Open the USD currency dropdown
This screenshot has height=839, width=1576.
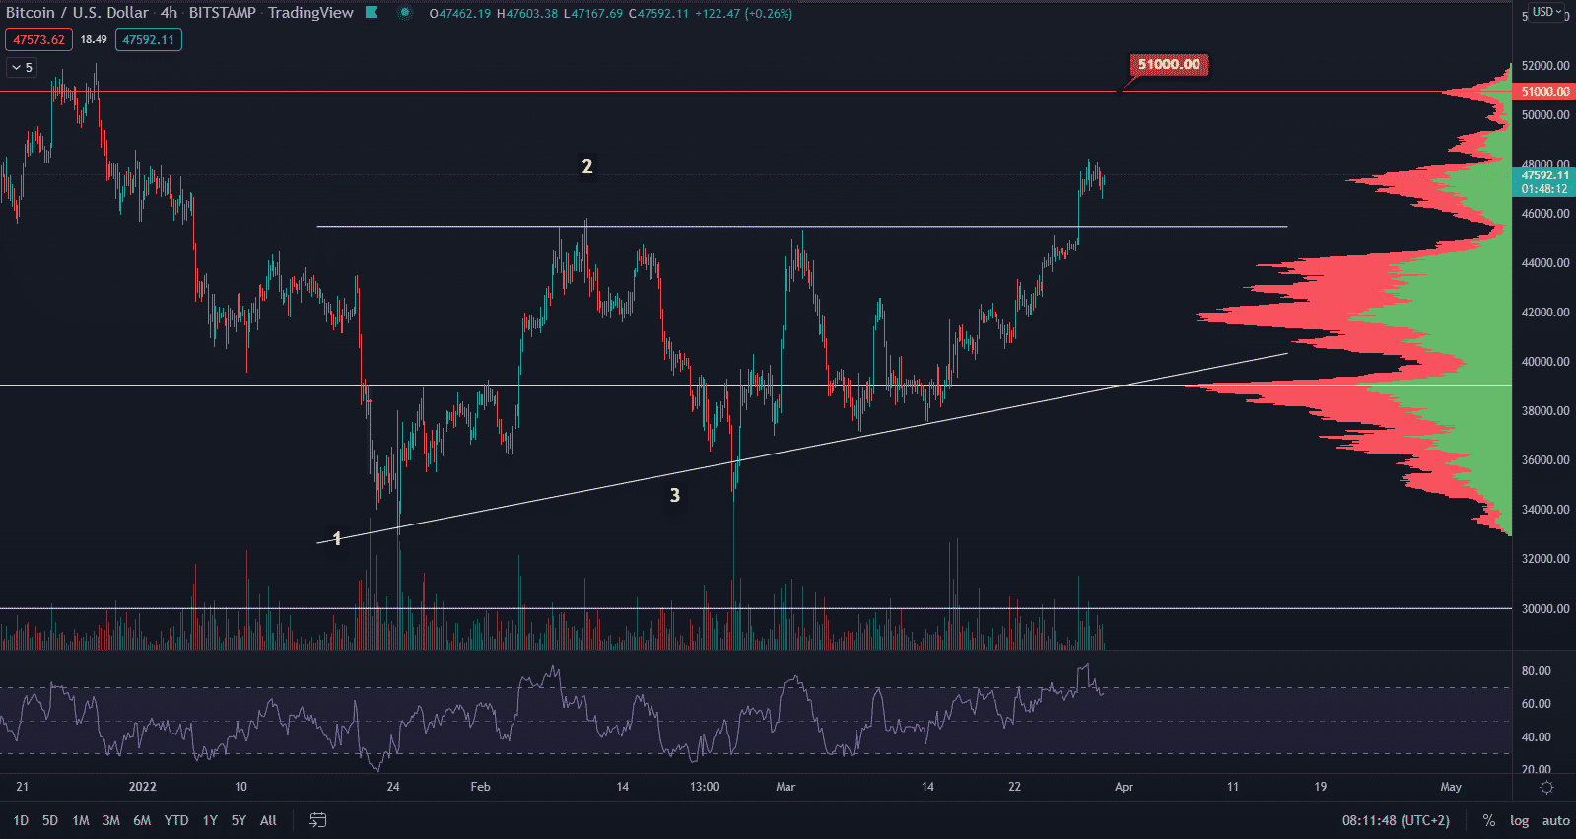tap(1546, 12)
